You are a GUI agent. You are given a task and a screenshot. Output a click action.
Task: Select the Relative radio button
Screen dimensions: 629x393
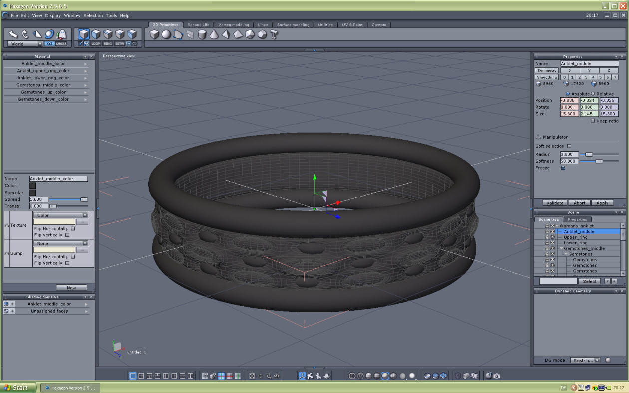593,94
